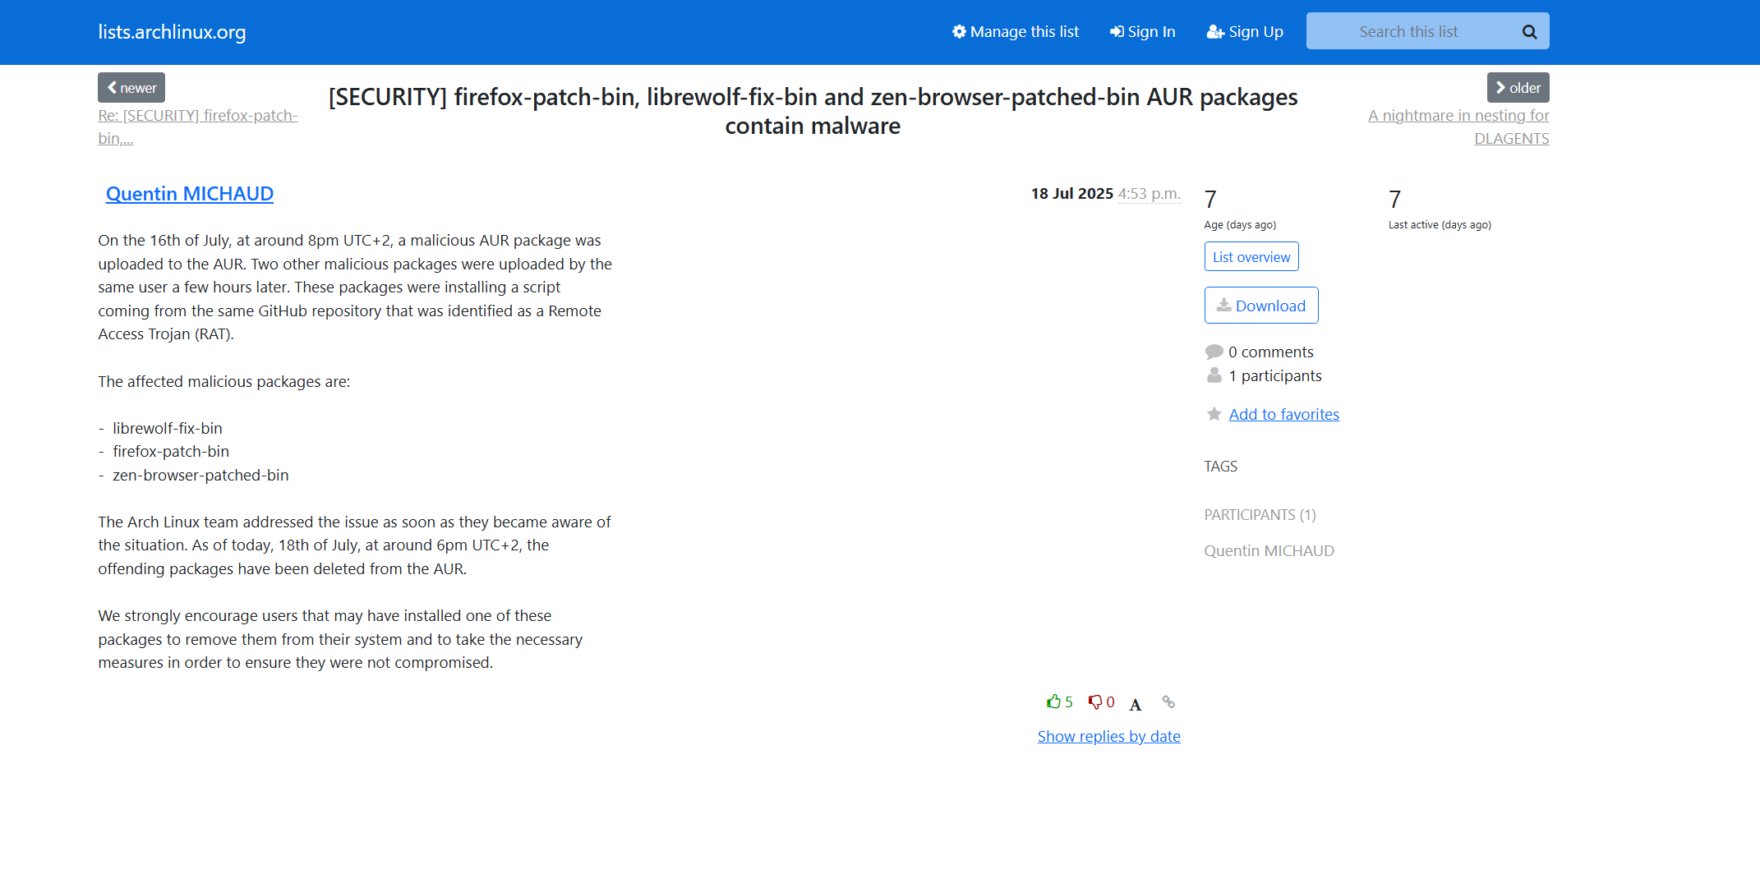
Task: Click the 4:53 p.m. timestamp
Action: (1149, 194)
